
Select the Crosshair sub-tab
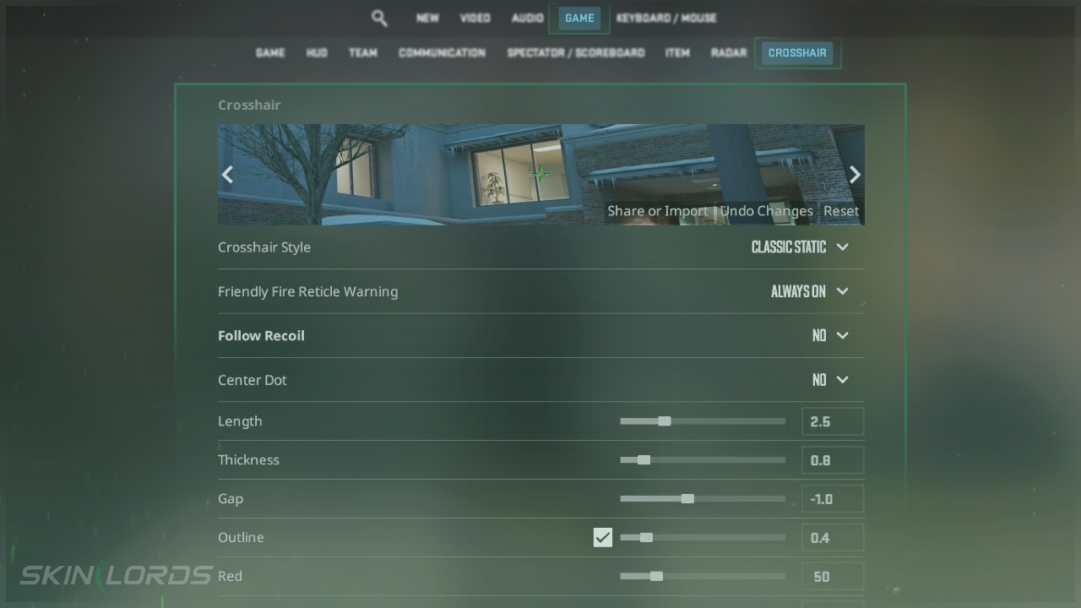click(797, 52)
